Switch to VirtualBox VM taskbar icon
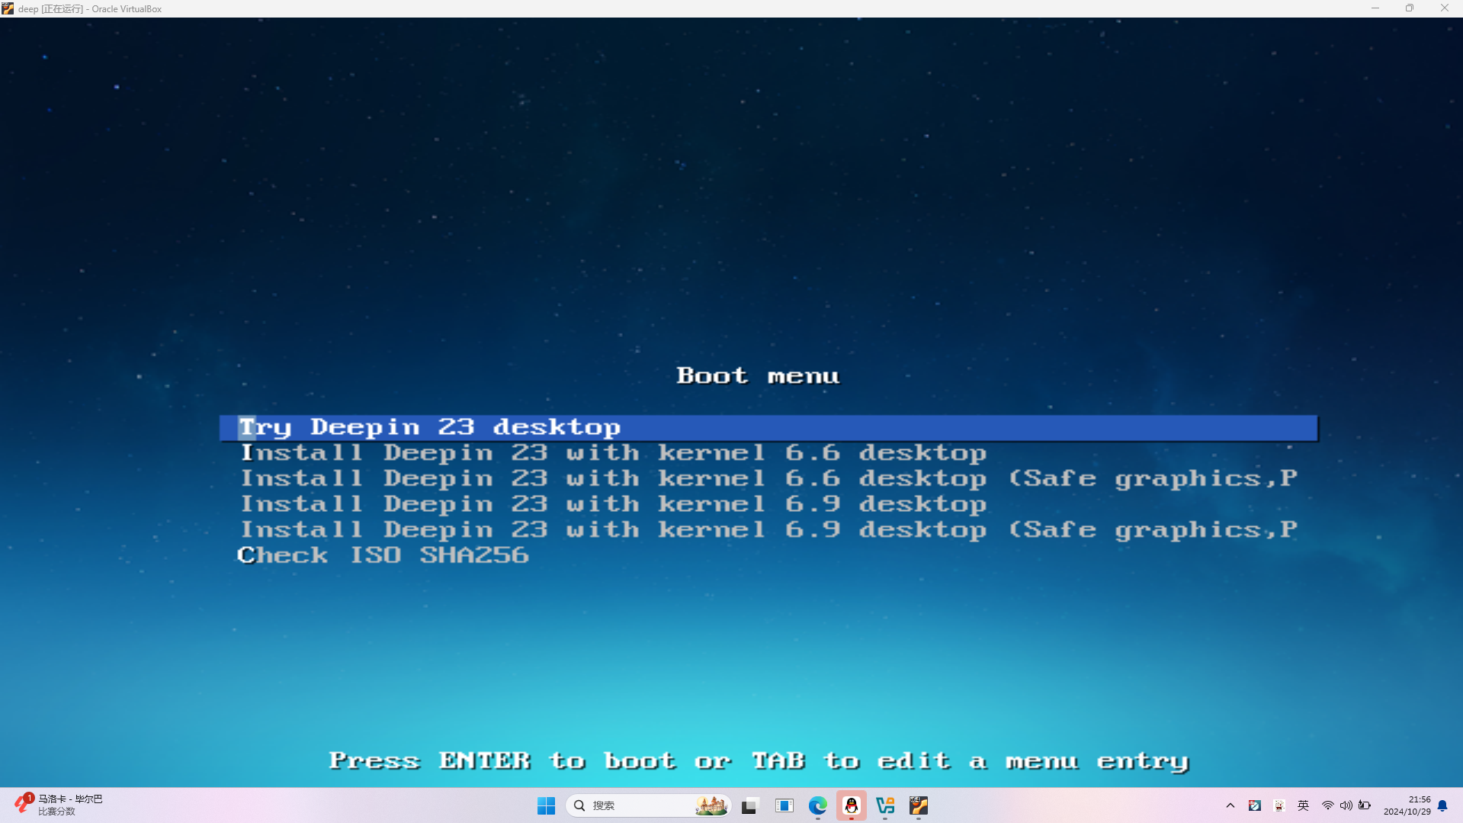This screenshot has width=1463, height=823. point(919,805)
